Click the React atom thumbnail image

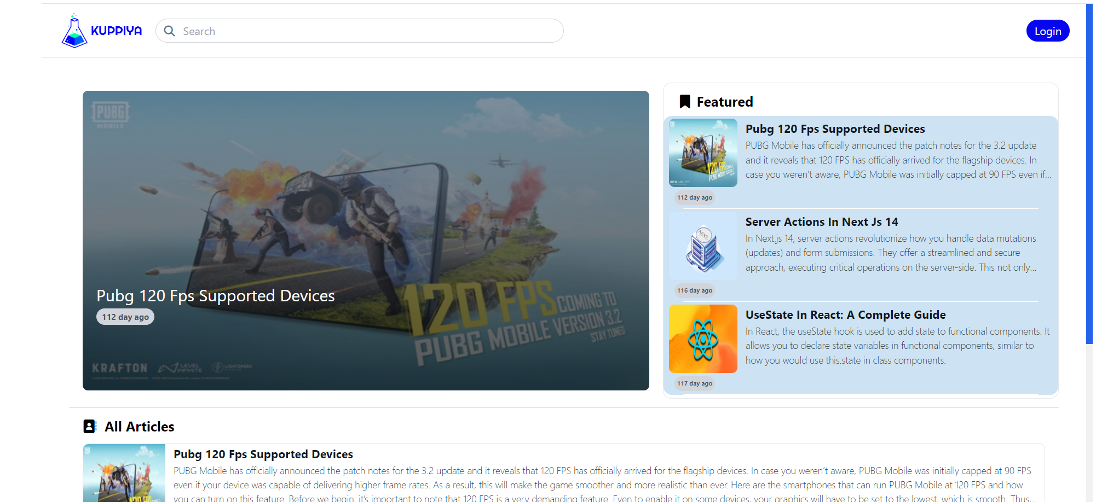click(x=703, y=339)
